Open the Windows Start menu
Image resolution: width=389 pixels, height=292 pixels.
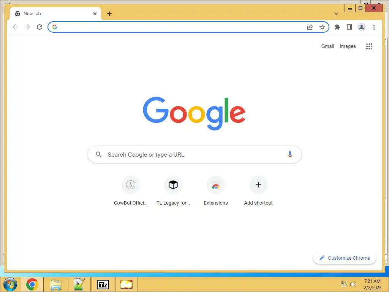10,284
